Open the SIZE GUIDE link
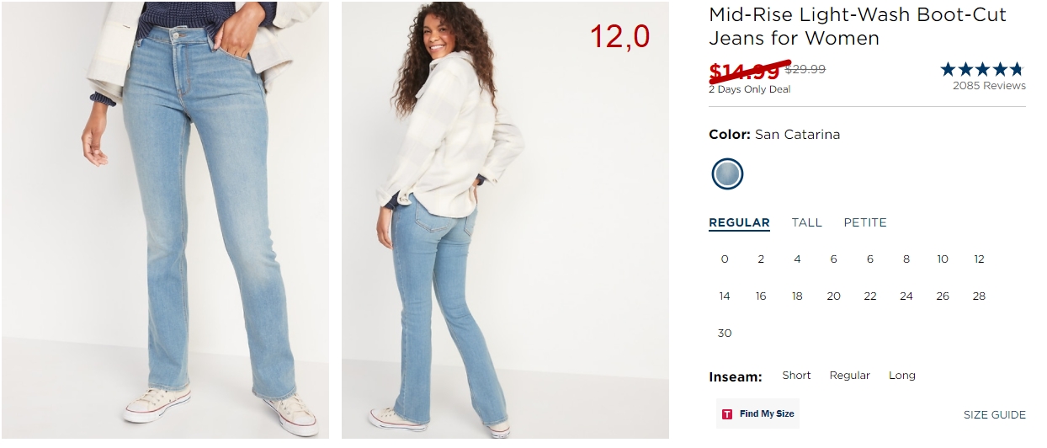The width and height of the screenshot is (1047, 448). coord(995,415)
